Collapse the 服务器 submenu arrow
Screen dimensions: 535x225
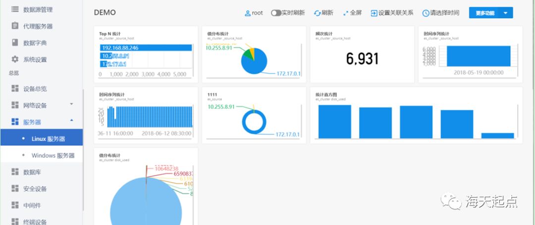[x=71, y=121]
